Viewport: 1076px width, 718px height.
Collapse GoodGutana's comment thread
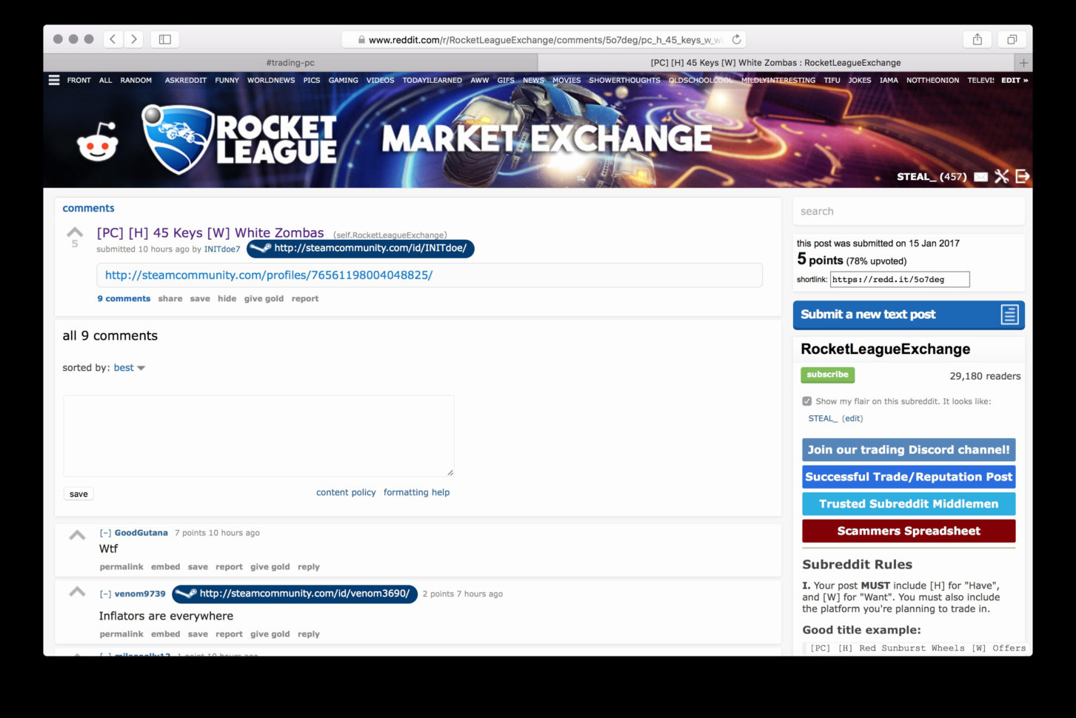pyautogui.click(x=104, y=532)
